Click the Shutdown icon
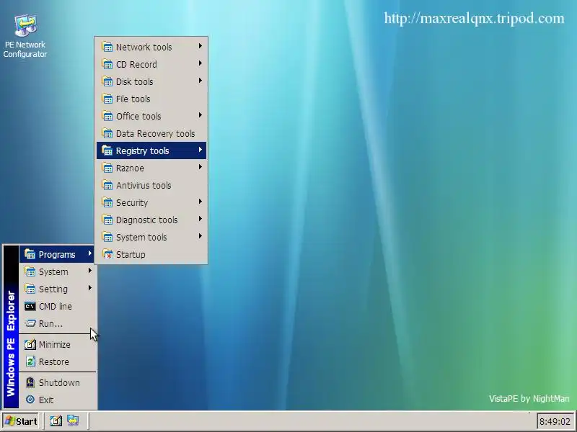 (30, 382)
